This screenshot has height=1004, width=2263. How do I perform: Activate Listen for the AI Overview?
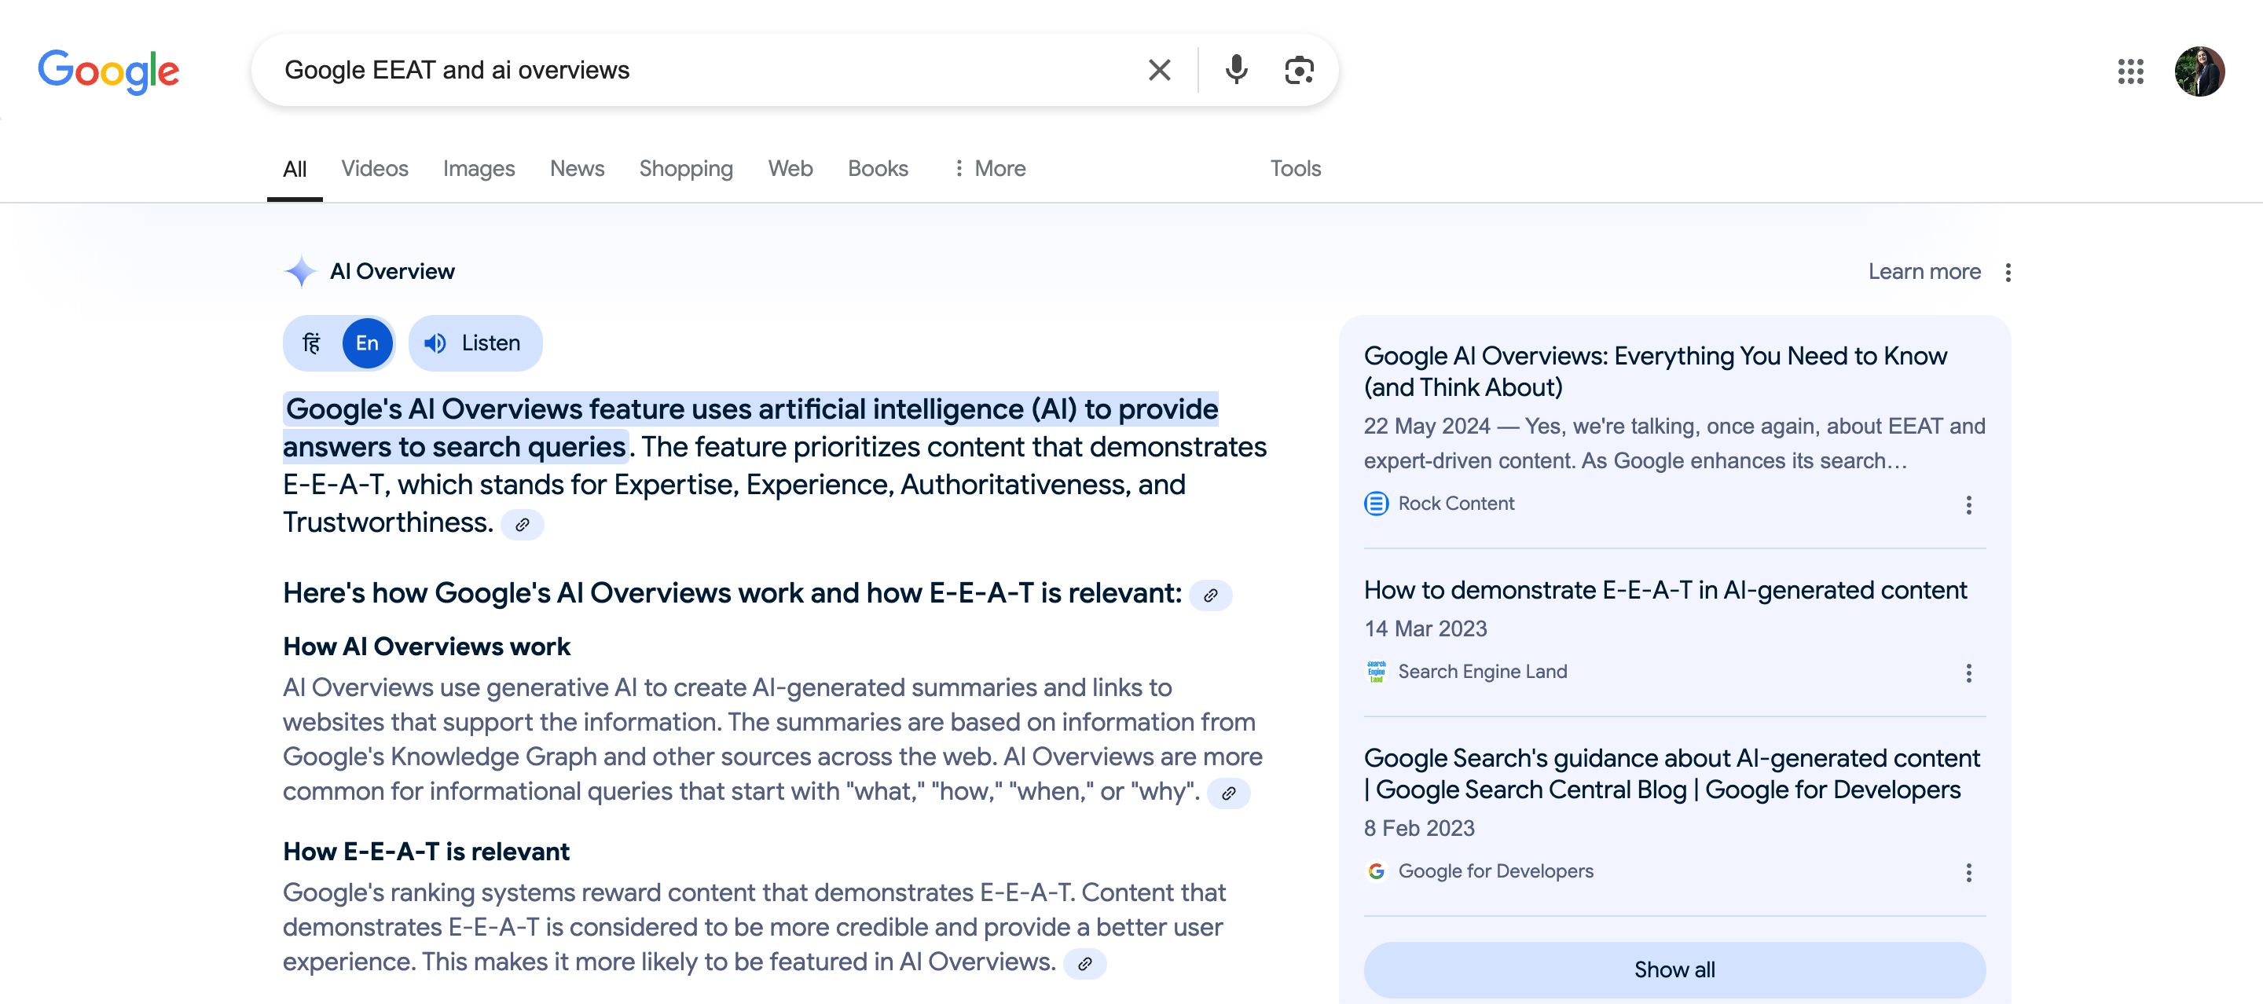[x=475, y=343]
